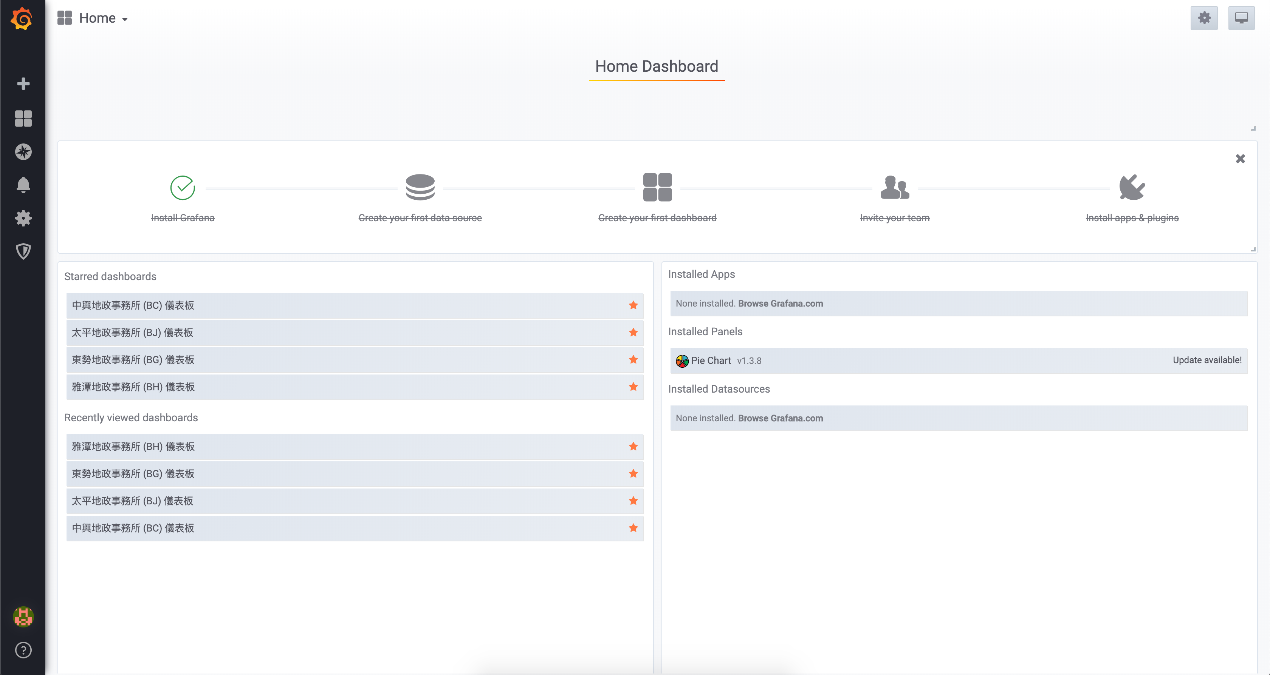1270x675 pixels.
Task: Open the user avatar profile menu
Action: click(23, 617)
